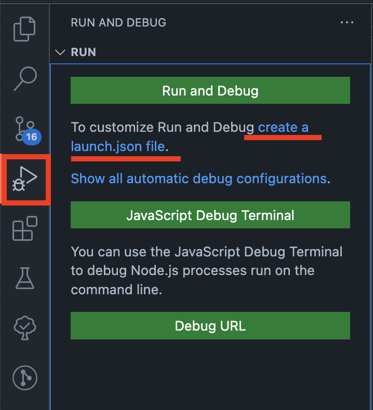Open the views and more actions ellipsis
This screenshot has height=410, width=373.
coord(347,22)
